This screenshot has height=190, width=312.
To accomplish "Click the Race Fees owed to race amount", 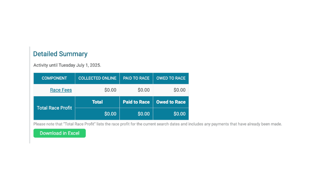I will tap(180, 90).
